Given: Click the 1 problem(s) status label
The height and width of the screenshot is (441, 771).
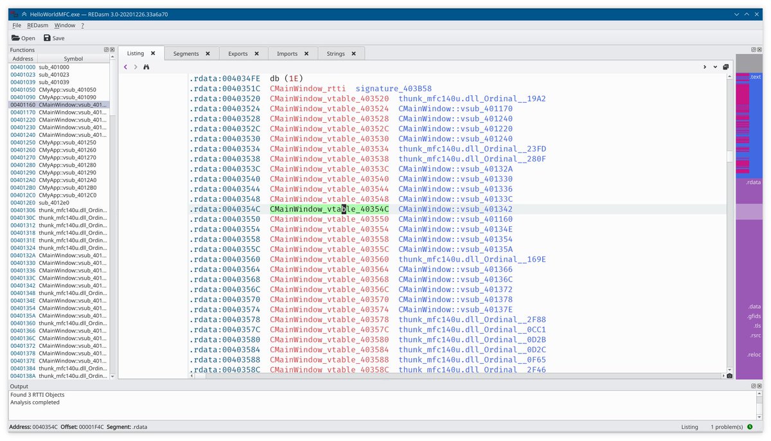Looking at the screenshot, I should (x=726, y=427).
